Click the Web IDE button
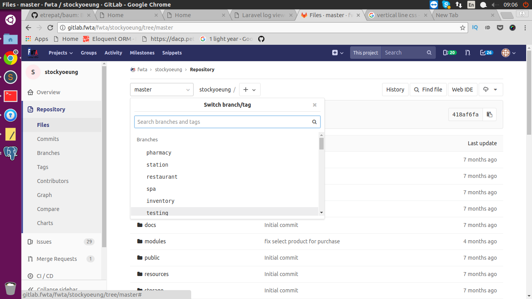Viewport: 532px width, 299px height. [x=462, y=90]
